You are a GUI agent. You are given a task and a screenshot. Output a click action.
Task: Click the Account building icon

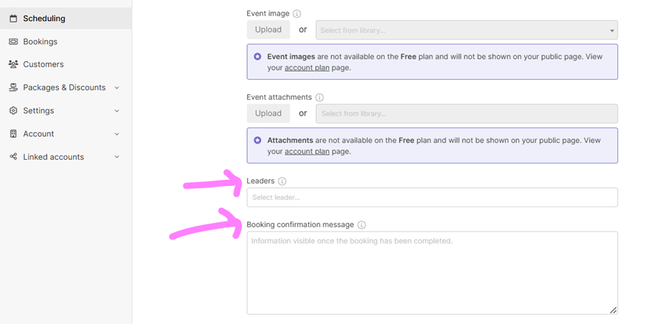click(13, 134)
